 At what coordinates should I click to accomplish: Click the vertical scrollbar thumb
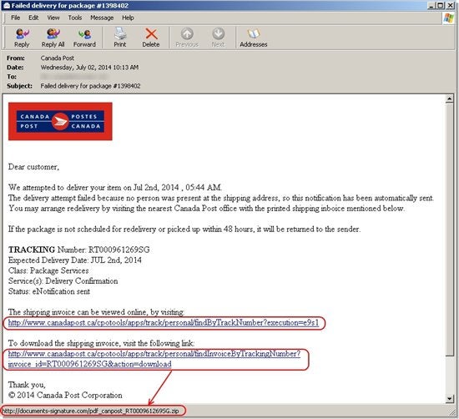point(449,230)
